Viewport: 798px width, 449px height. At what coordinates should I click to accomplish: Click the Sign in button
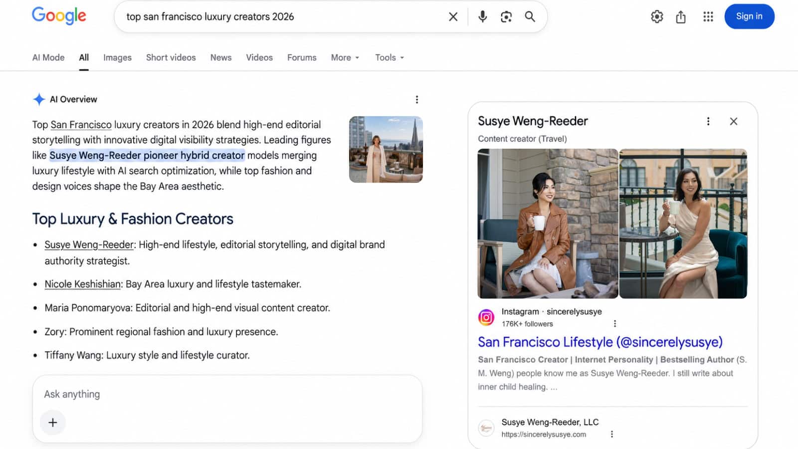click(x=749, y=16)
